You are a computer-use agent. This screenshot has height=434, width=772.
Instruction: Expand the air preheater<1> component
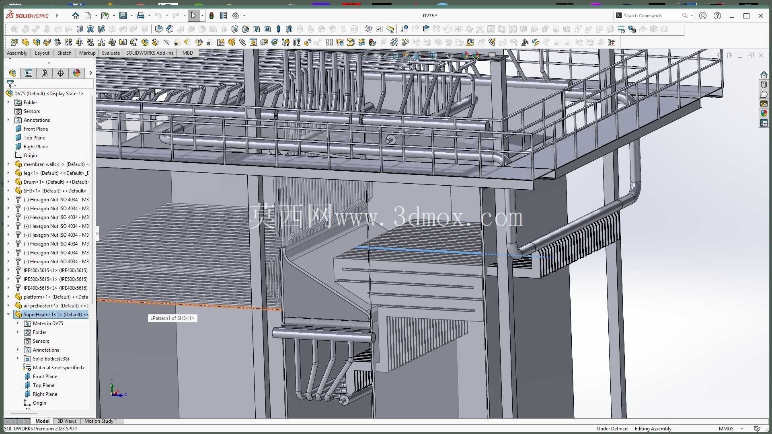(8, 305)
